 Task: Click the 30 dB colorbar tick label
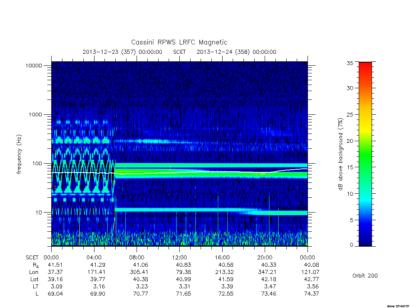[x=350, y=88]
